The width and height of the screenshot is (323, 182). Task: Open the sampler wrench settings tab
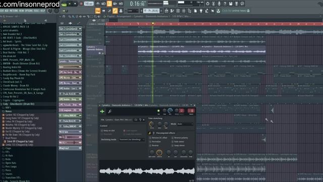pyautogui.click(x=110, y=111)
